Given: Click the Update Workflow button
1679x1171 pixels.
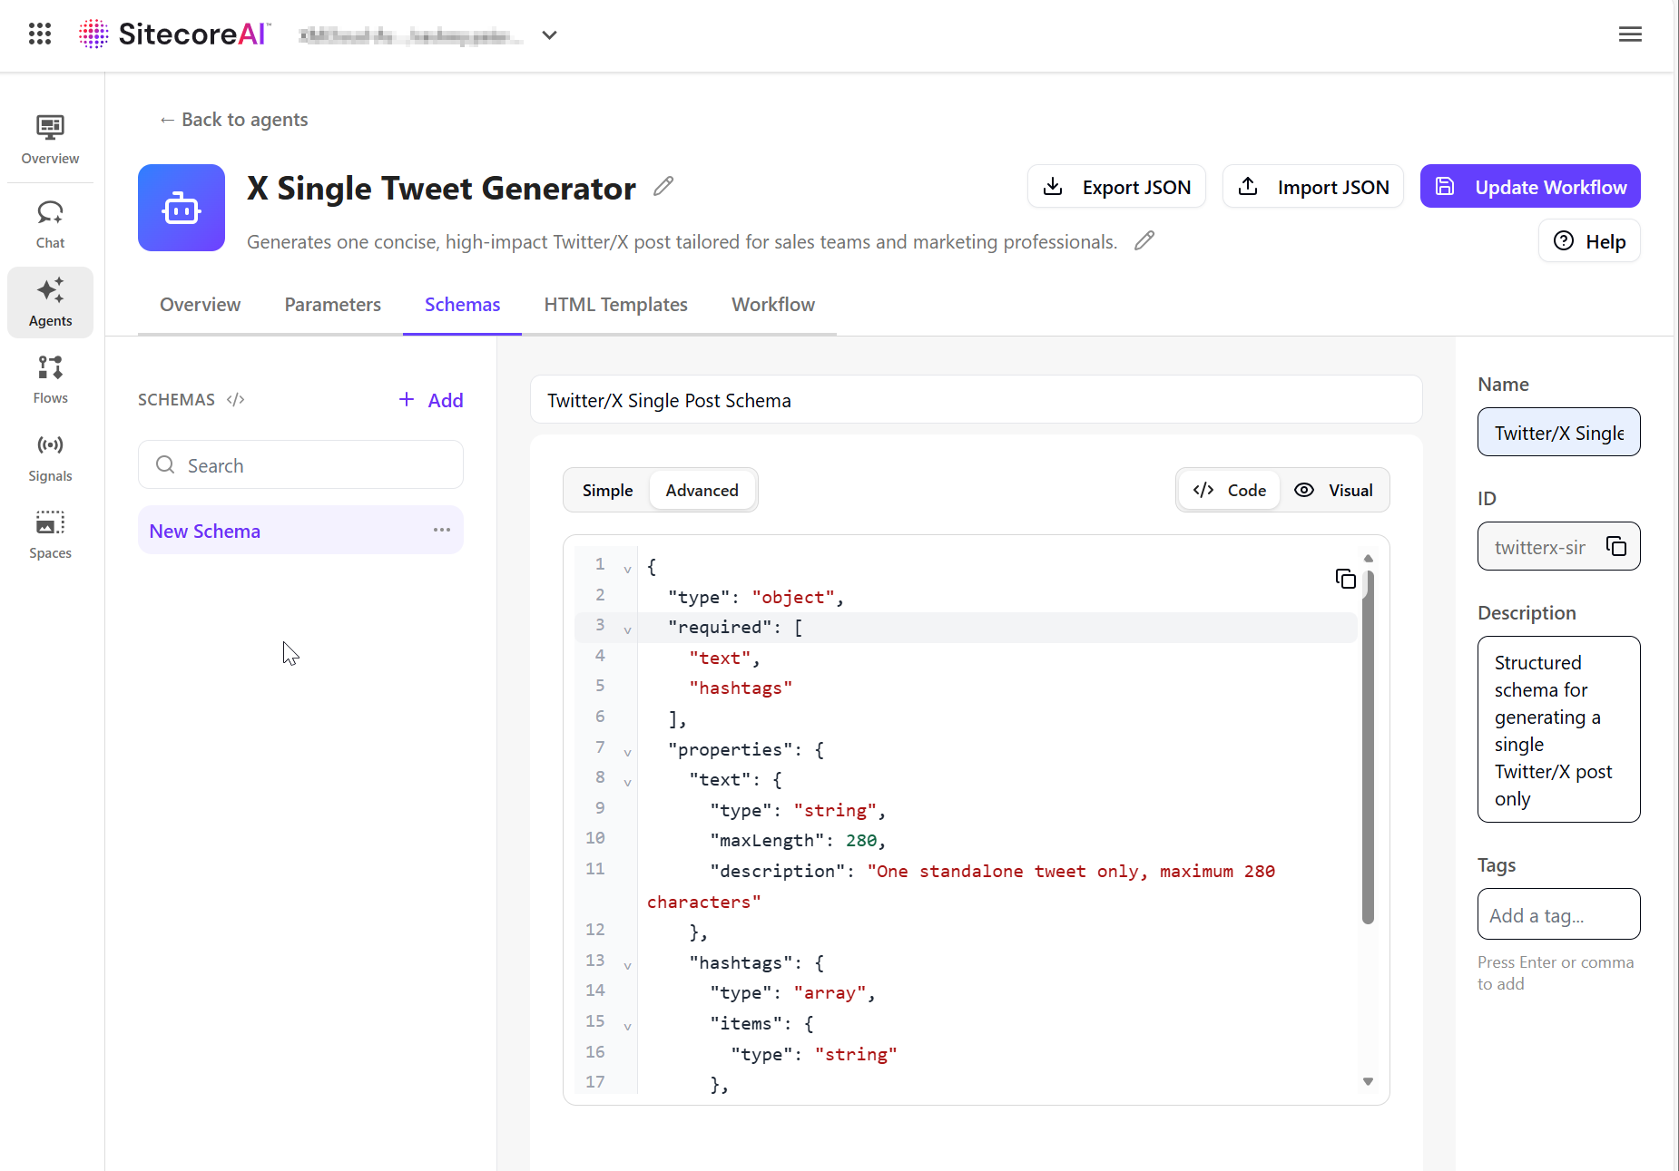Looking at the screenshot, I should pos(1529,187).
